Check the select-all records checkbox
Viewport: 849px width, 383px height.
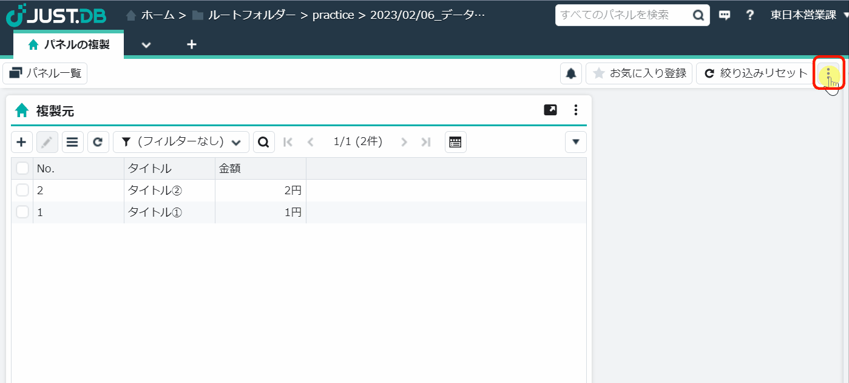click(x=22, y=168)
